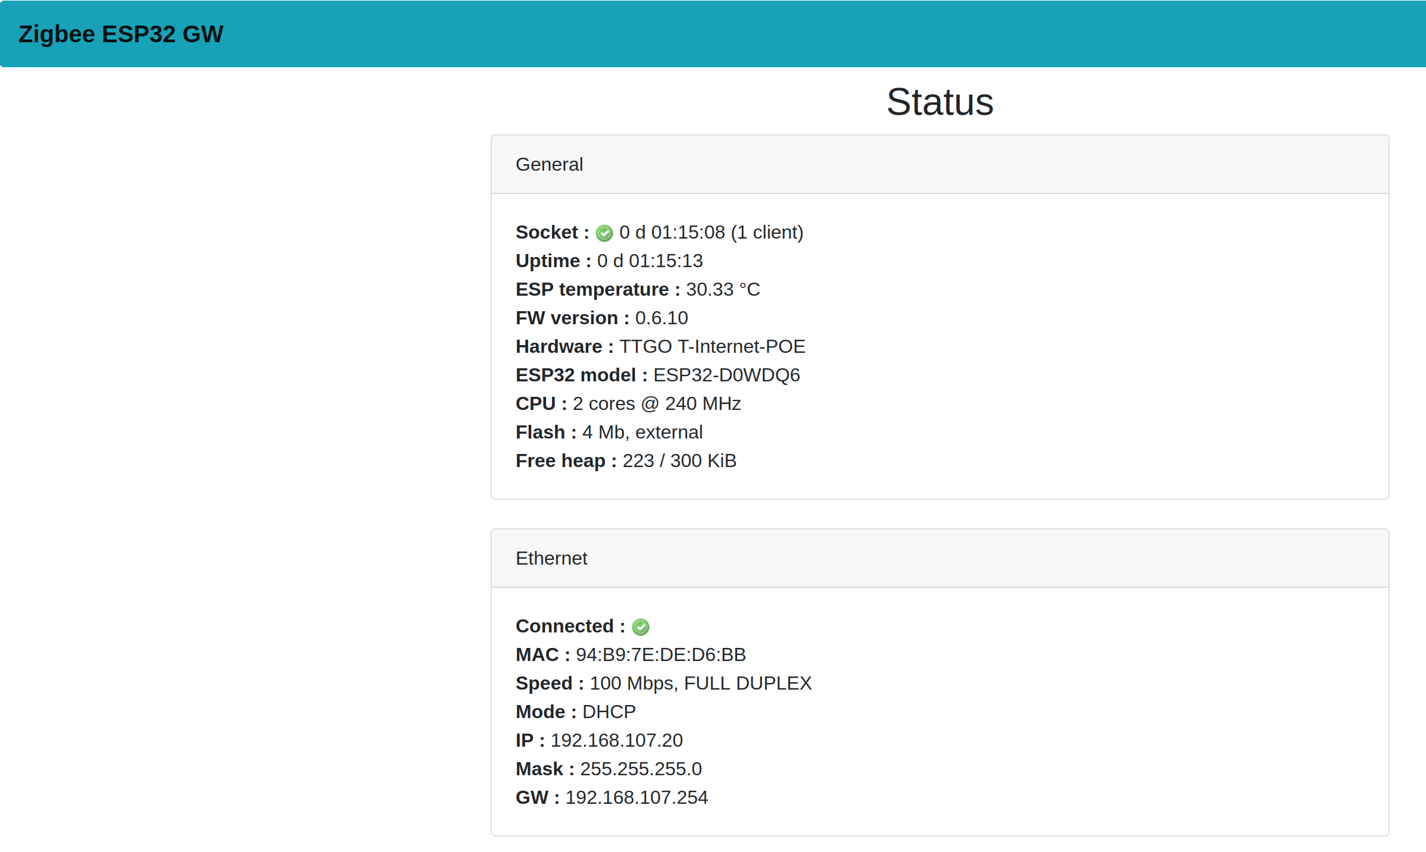This screenshot has height=852, width=1426.
Task: Select the Hardware value 'TTGO T-Internet-POE'
Action: [712, 346]
